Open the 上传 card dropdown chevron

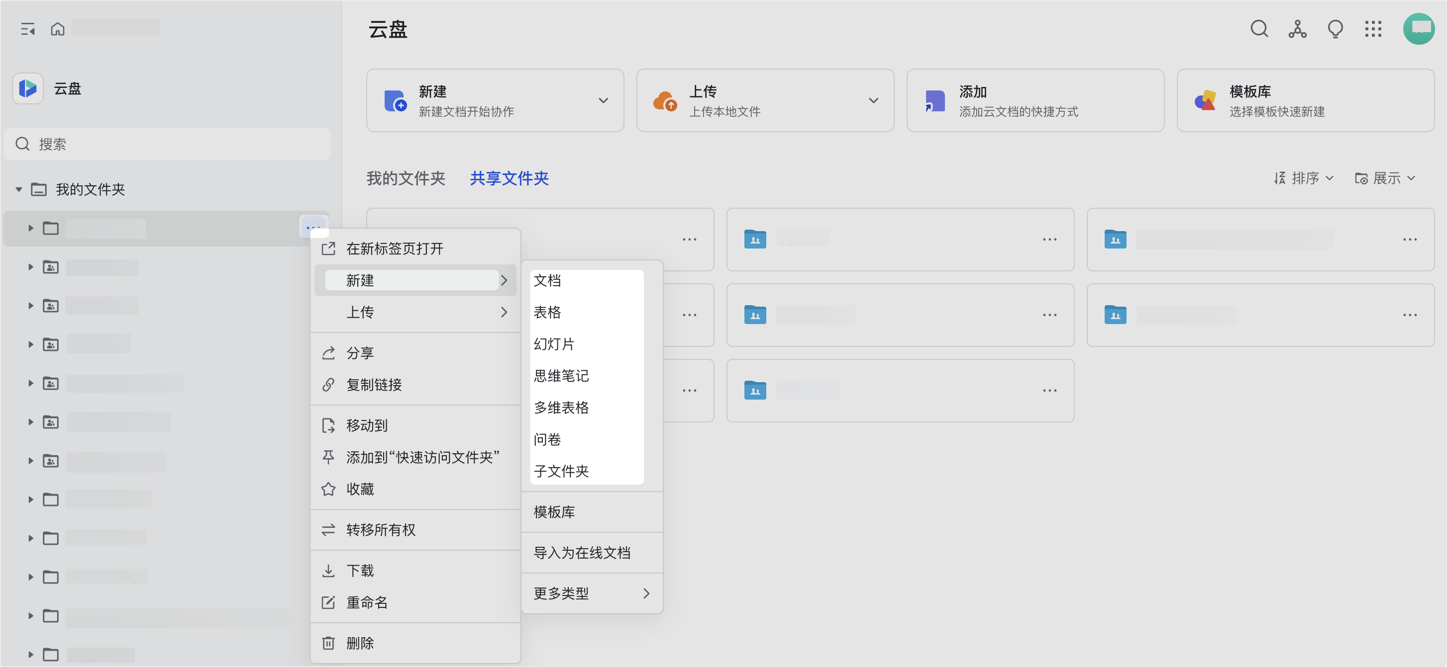coord(873,100)
